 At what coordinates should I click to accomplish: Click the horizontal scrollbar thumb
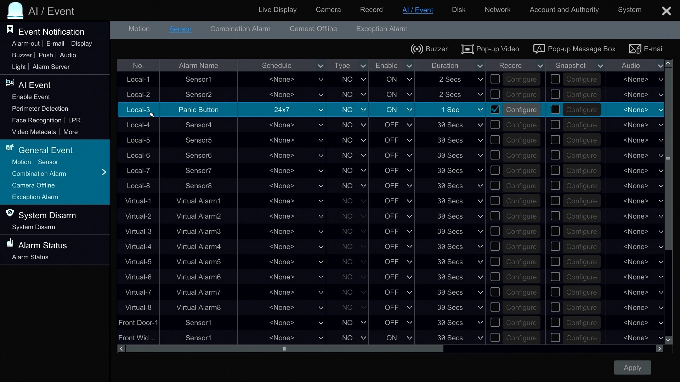pos(284,349)
